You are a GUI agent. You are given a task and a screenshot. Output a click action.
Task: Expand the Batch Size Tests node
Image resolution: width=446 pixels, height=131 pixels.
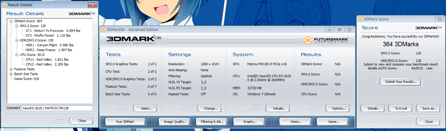point(11,74)
